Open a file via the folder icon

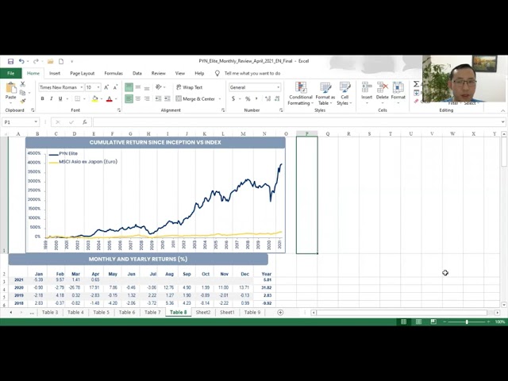[50, 61]
